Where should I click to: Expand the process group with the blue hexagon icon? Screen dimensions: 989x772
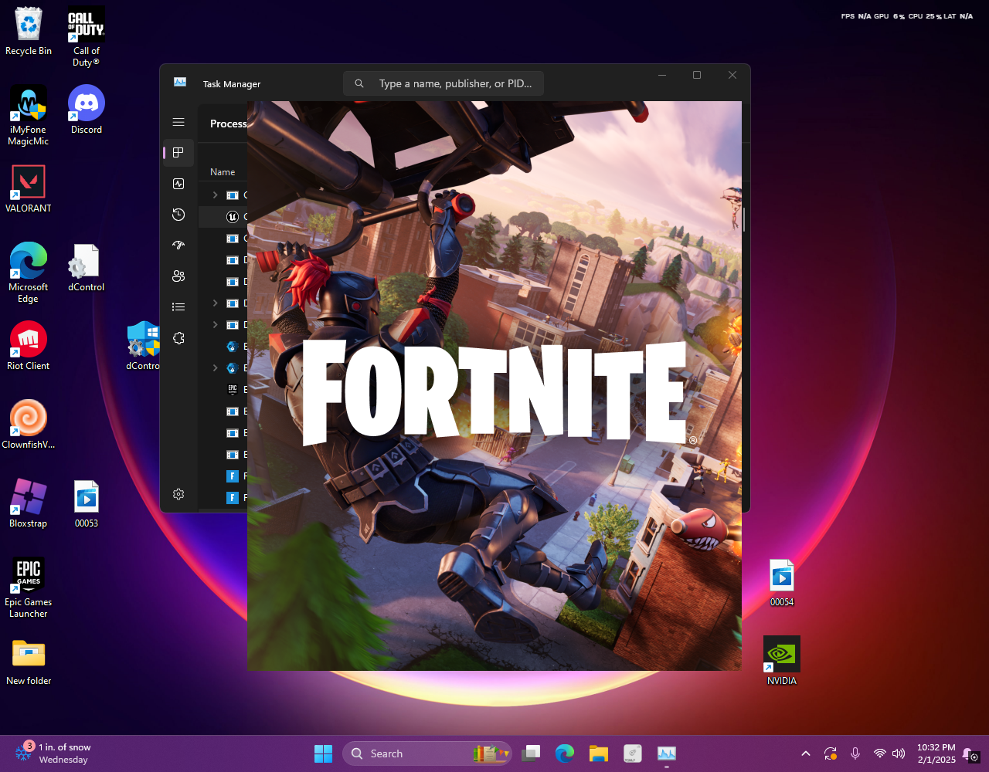tap(216, 368)
